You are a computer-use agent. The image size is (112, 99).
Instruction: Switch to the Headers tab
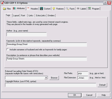(x=32, y=9)
